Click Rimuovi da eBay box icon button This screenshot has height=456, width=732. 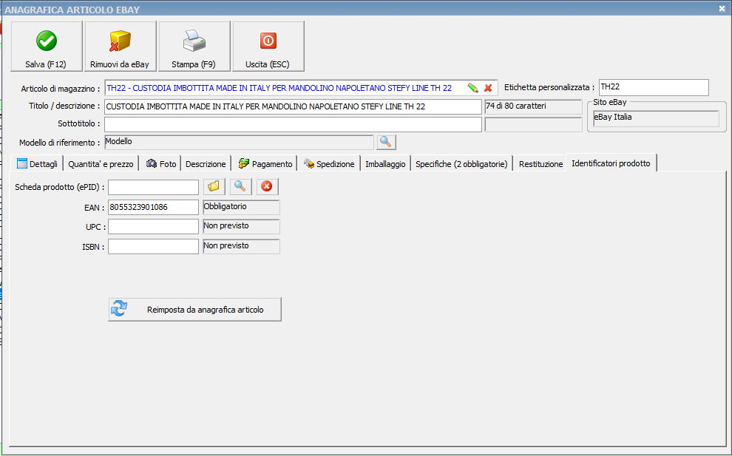pos(120,47)
